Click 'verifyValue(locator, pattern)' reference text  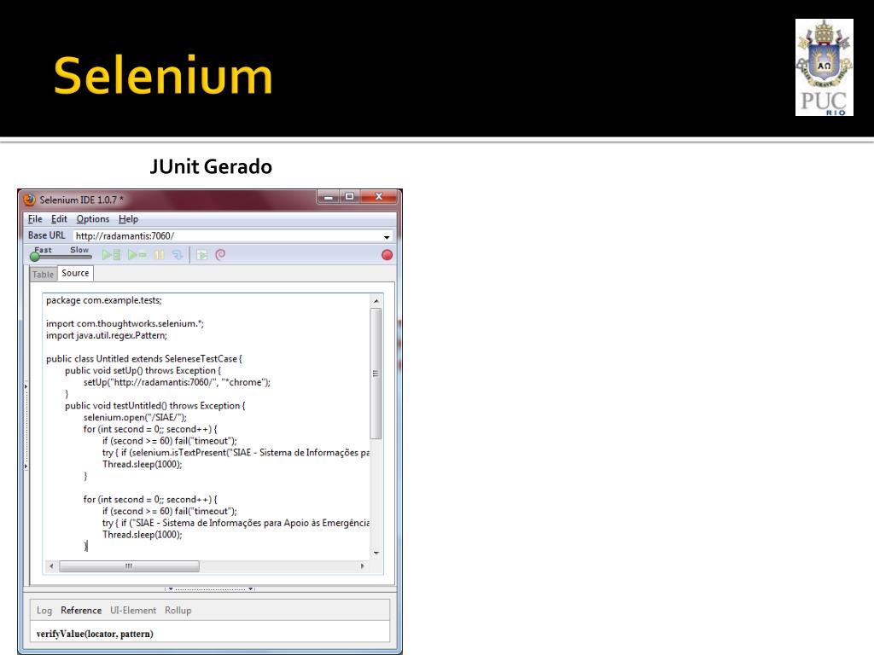pyautogui.click(x=95, y=634)
